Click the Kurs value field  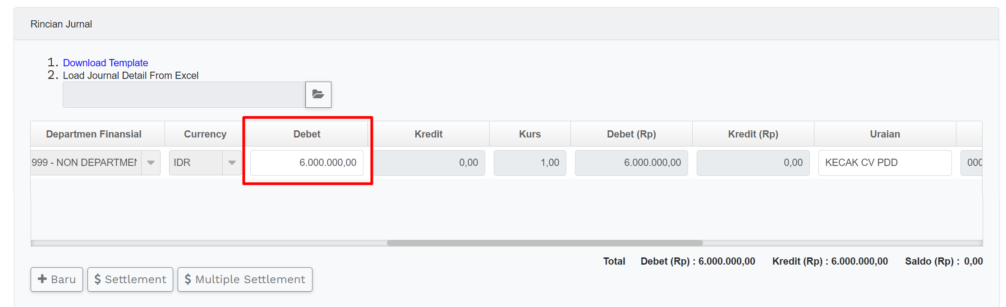530,163
